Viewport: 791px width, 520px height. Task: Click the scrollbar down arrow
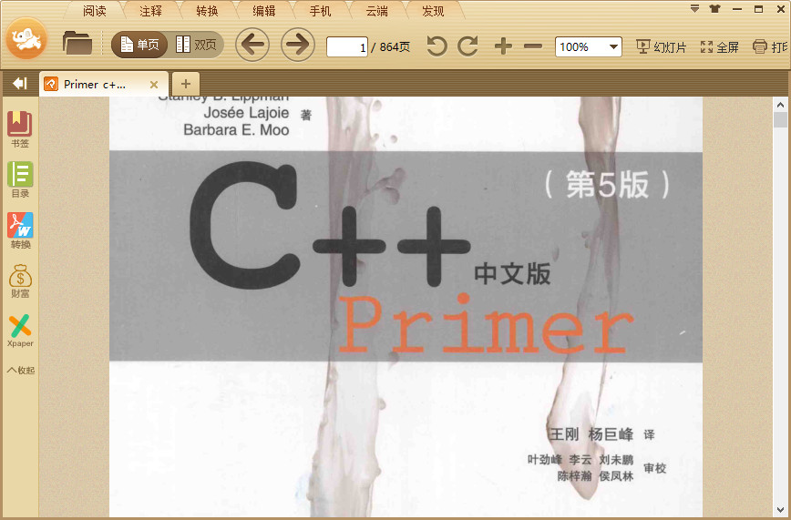coord(780,510)
